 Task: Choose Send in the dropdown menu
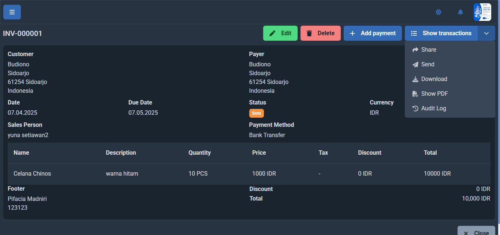(428, 65)
